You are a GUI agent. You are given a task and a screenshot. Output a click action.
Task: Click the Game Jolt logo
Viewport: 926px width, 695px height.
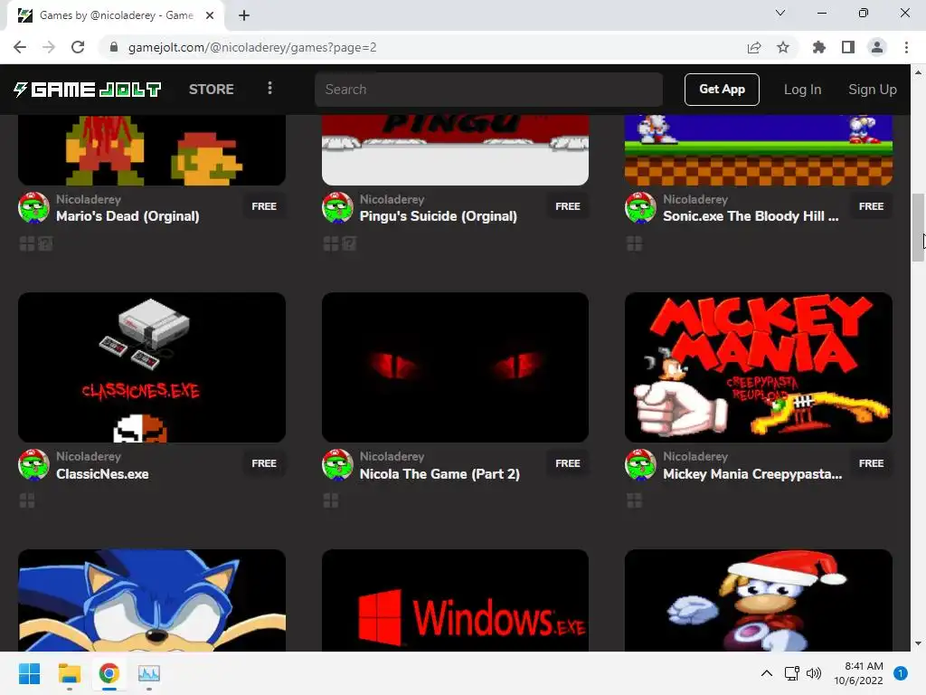coord(88,90)
